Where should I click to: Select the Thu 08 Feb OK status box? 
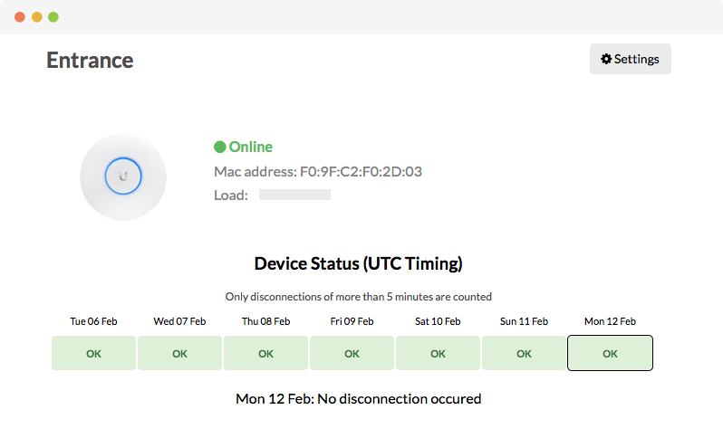click(x=265, y=353)
